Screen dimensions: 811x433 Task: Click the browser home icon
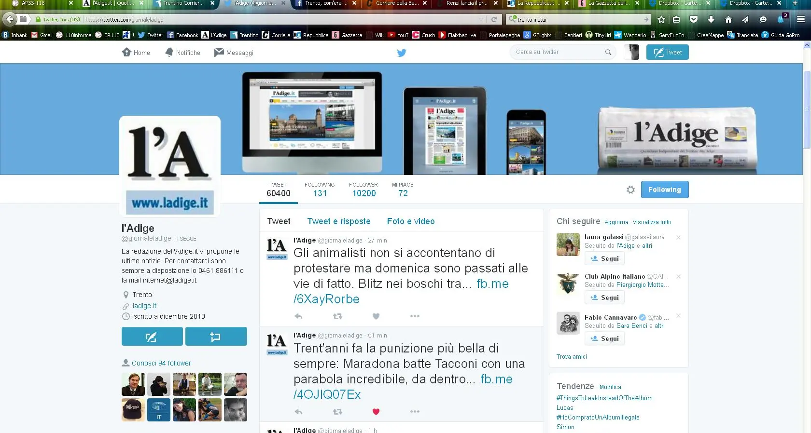(x=728, y=19)
